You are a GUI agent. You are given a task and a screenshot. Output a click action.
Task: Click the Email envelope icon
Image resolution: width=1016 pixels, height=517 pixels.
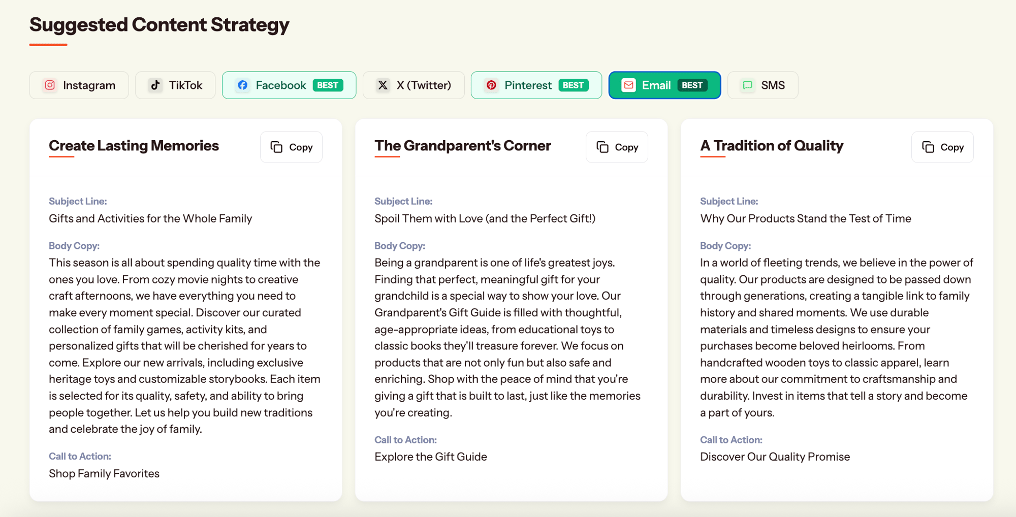(629, 85)
